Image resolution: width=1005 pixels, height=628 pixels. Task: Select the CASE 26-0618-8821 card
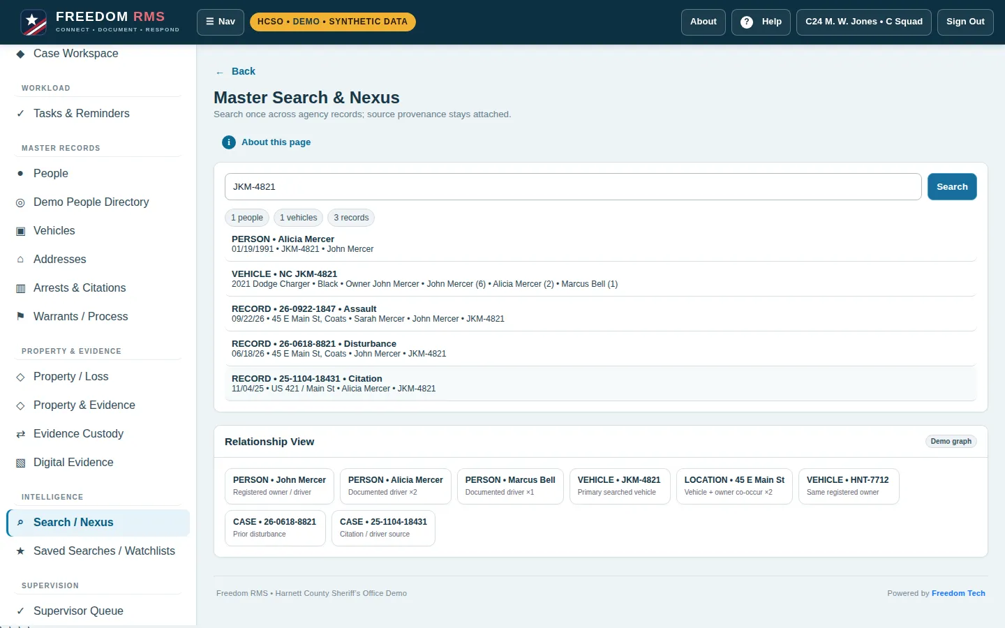(275, 528)
